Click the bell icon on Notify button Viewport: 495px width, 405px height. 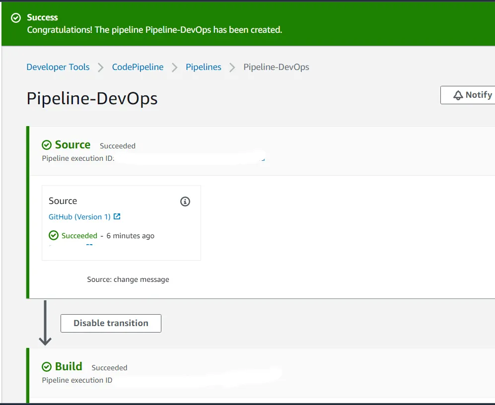click(x=458, y=95)
